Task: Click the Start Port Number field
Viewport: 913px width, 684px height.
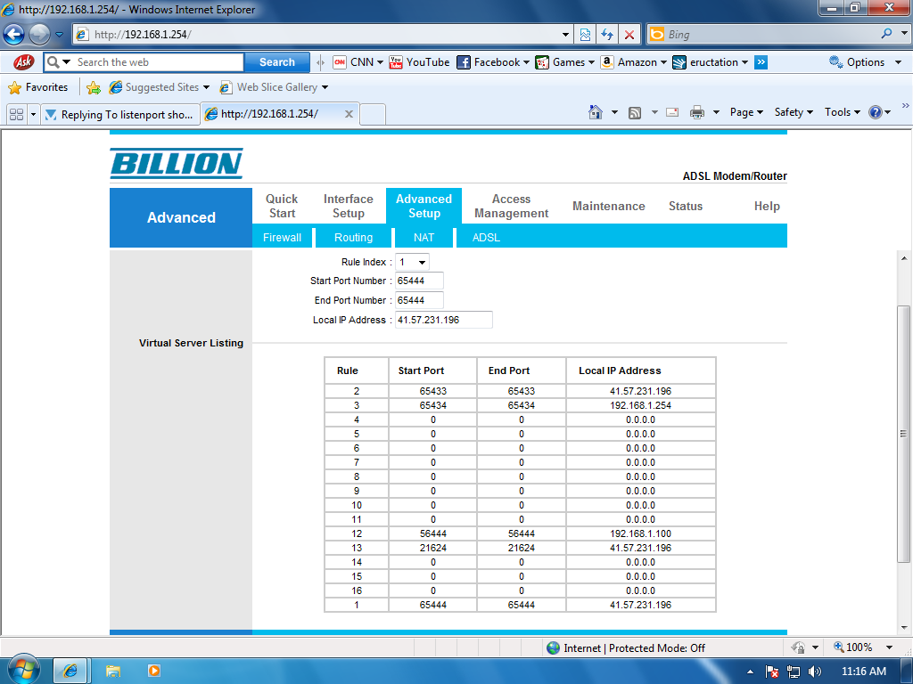Action: click(419, 281)
